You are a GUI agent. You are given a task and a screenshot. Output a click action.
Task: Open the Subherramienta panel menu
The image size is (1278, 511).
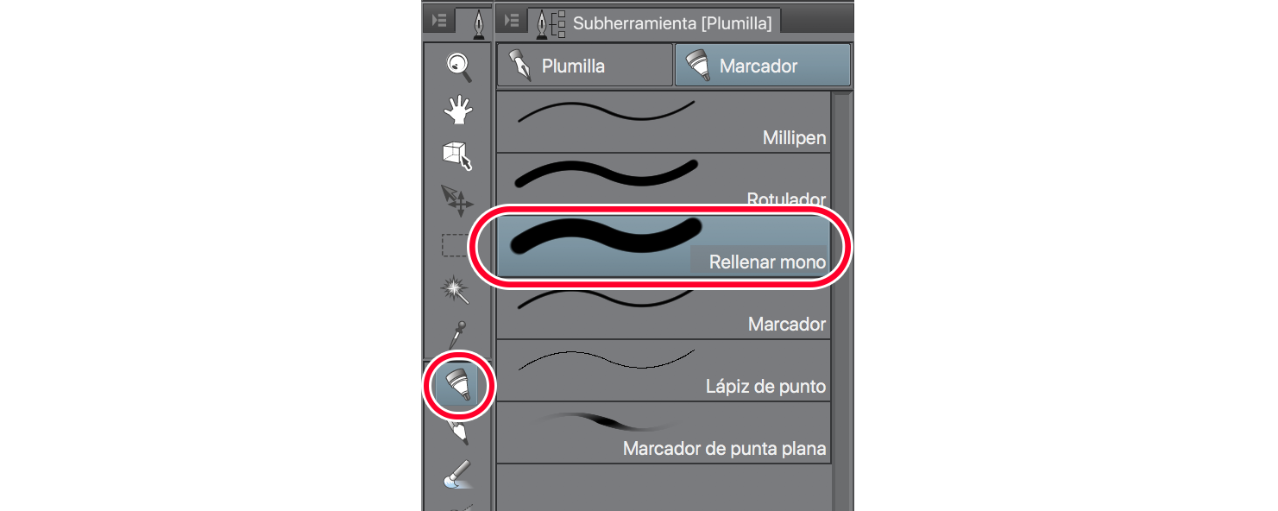pos(512,21)
